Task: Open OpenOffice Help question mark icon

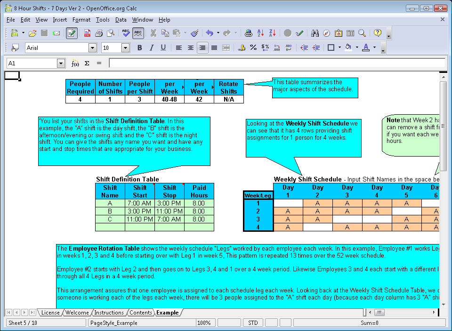Action: [377, 33]
